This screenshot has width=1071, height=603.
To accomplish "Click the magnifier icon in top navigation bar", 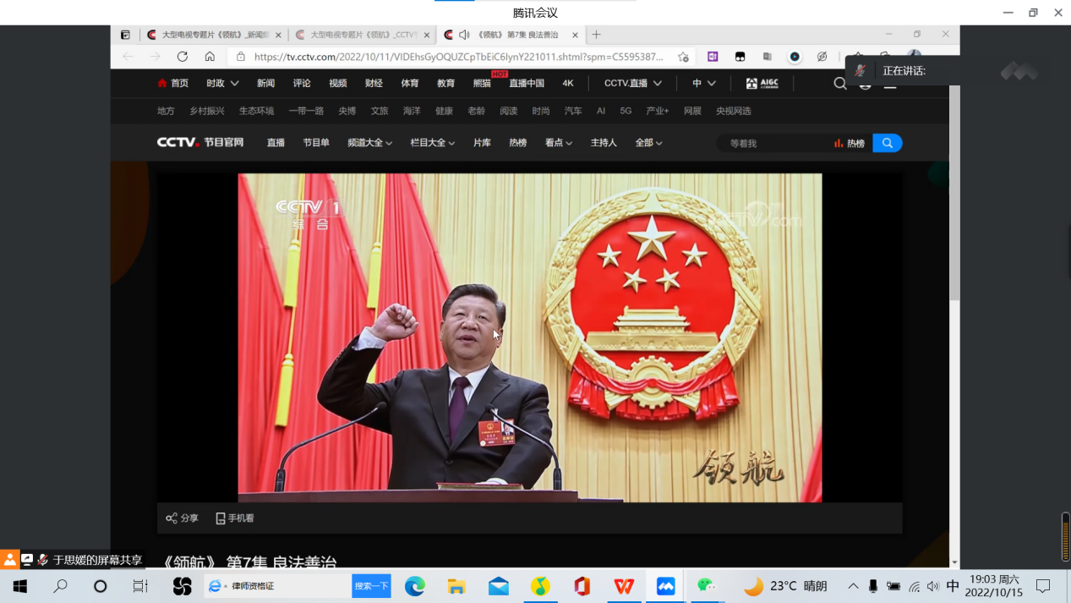I will coord(839,83).
